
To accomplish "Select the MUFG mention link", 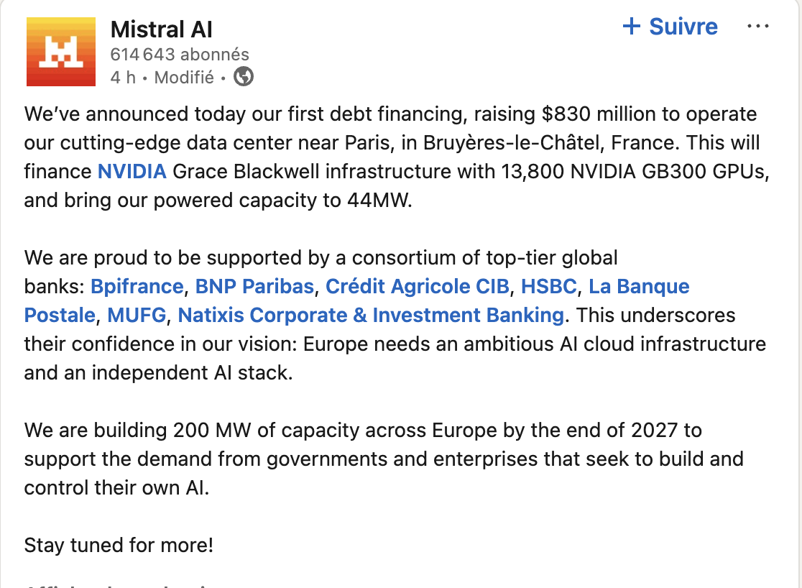I will 137,315.
